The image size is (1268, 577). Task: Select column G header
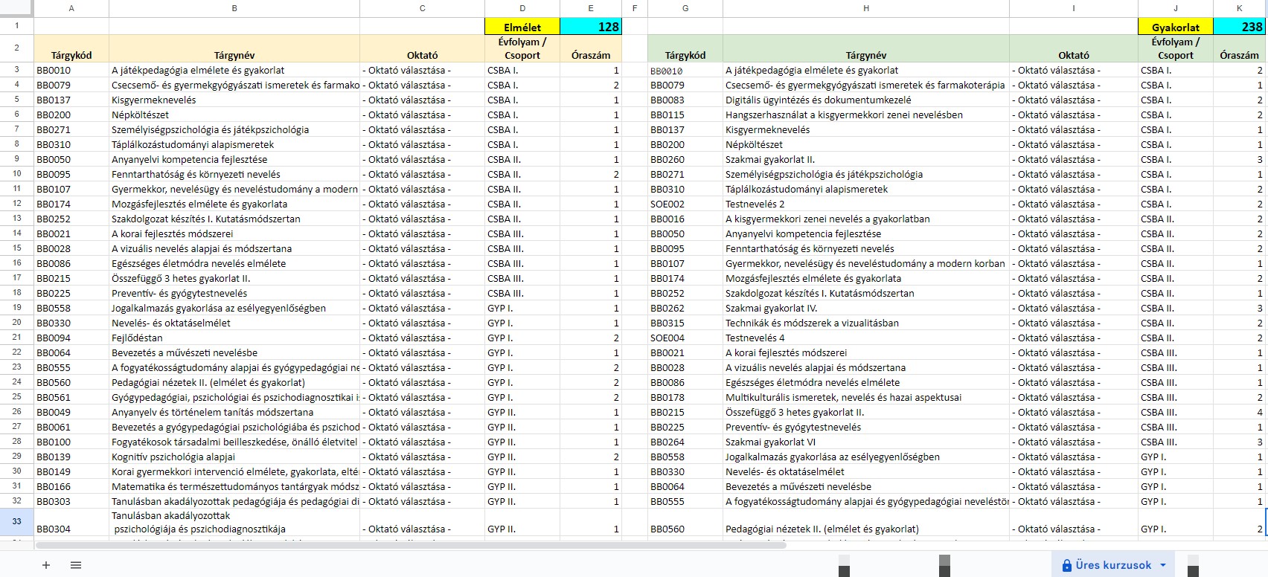coord(685,8)
